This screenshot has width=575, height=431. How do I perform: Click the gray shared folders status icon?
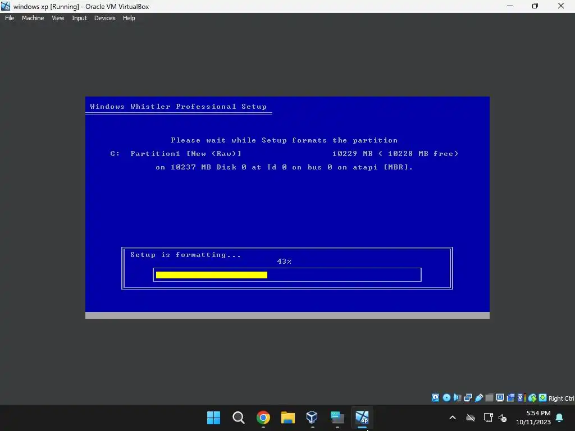[489, 398]
